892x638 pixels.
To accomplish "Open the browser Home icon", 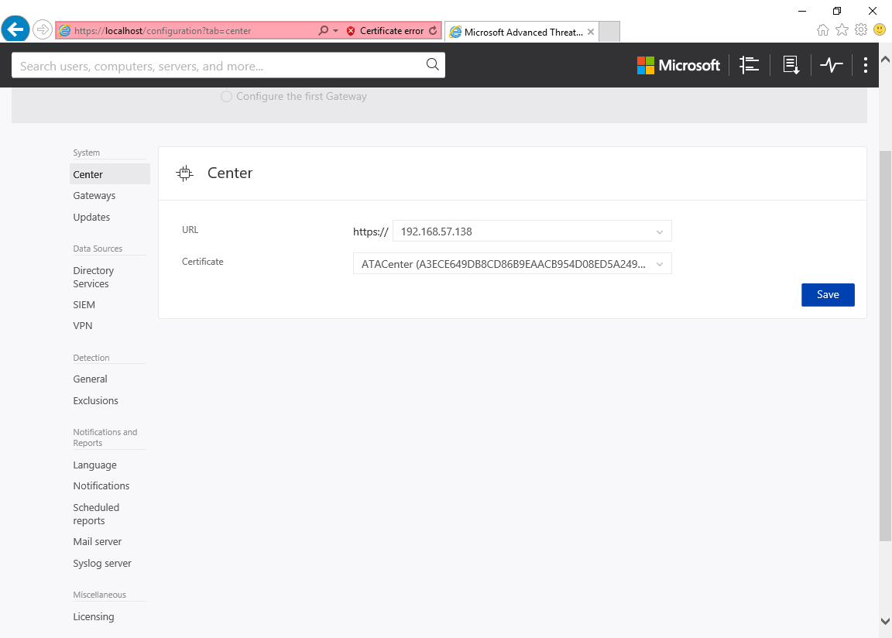I will (822, 29).
